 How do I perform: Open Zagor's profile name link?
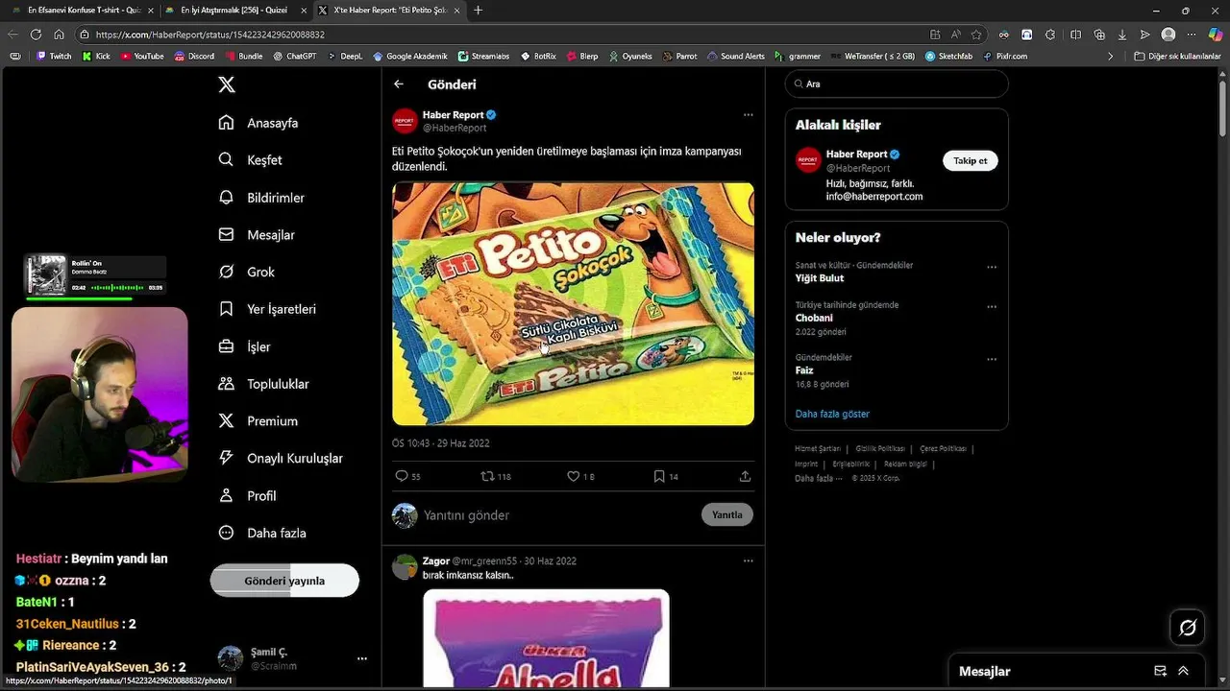click(x=436, y=560)
